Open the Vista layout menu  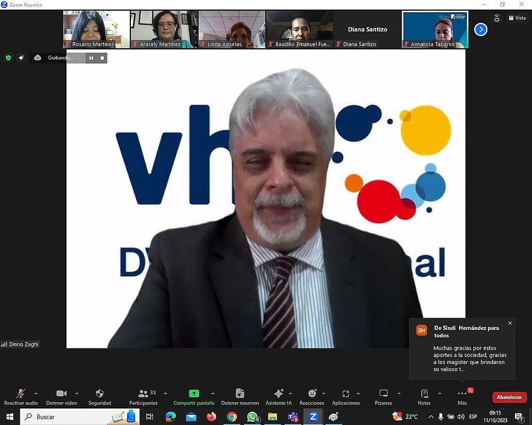[517, 18]
